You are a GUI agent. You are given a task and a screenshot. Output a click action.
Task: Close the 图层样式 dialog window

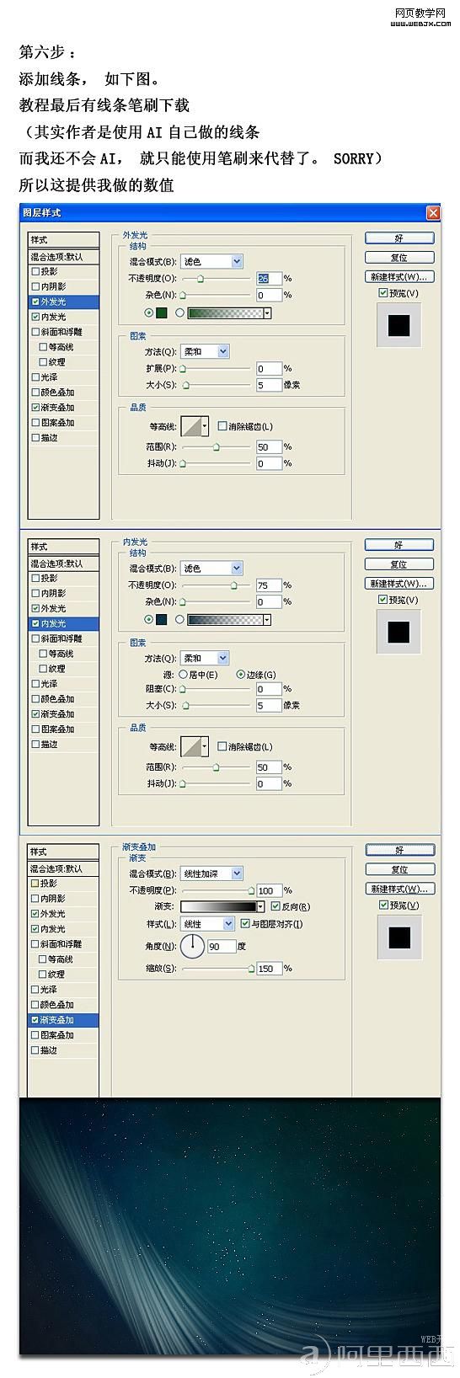point(433,212)
